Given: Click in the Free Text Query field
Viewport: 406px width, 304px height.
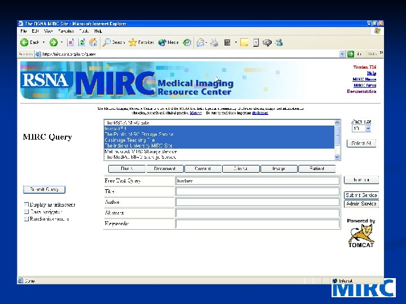Looking at the screenshot, I should pos(257,181).
